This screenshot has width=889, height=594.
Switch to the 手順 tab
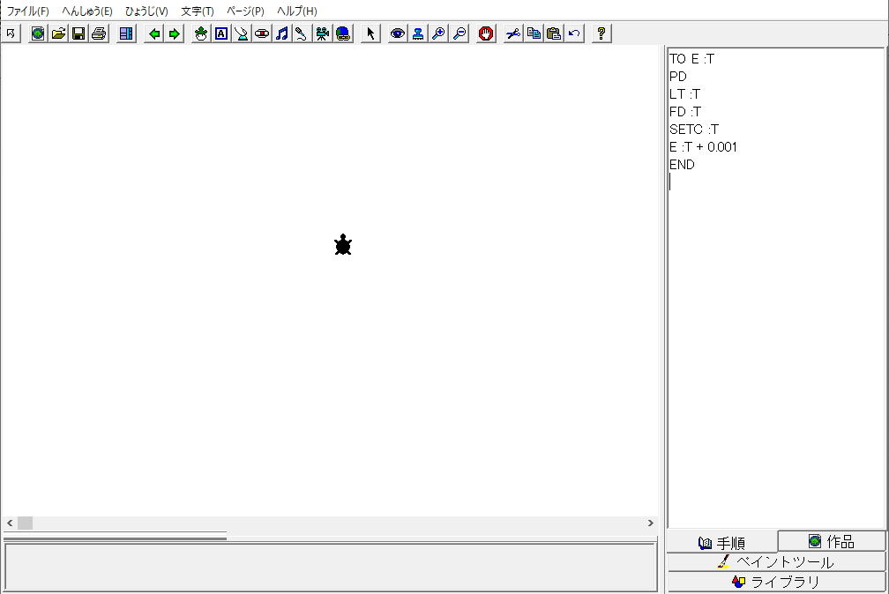tap(721, 543)
